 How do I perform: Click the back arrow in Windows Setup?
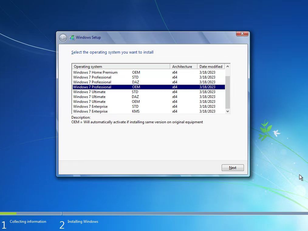click(x=63, y=38)
